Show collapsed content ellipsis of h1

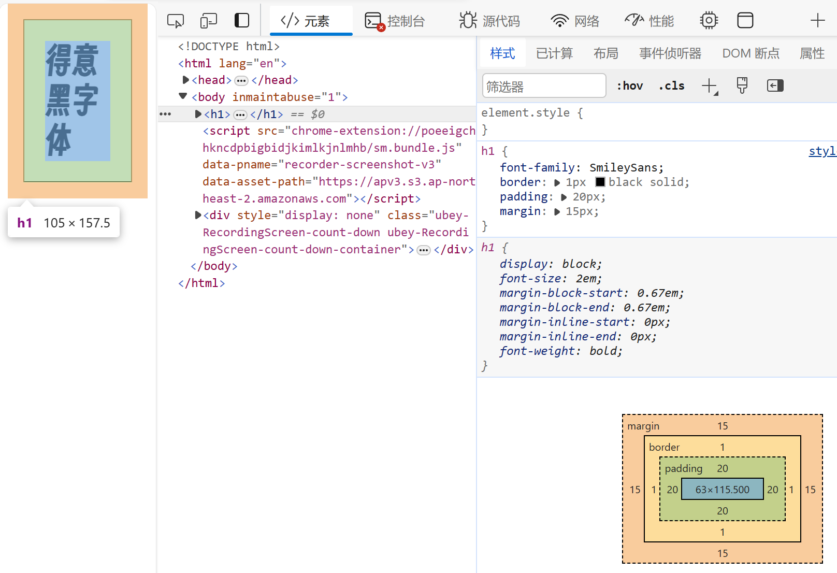240,115
